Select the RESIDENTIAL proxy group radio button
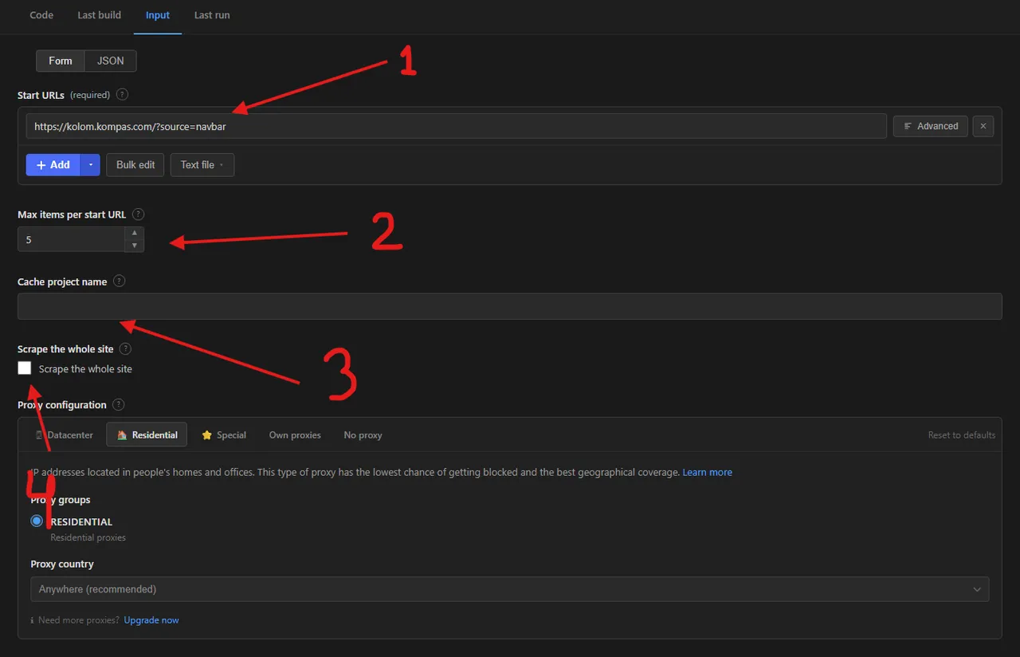This screenshot has width=1020, height=657. click(37, 521)
